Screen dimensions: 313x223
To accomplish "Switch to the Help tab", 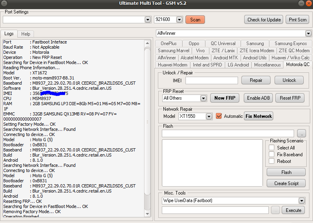I will [26, 34].
